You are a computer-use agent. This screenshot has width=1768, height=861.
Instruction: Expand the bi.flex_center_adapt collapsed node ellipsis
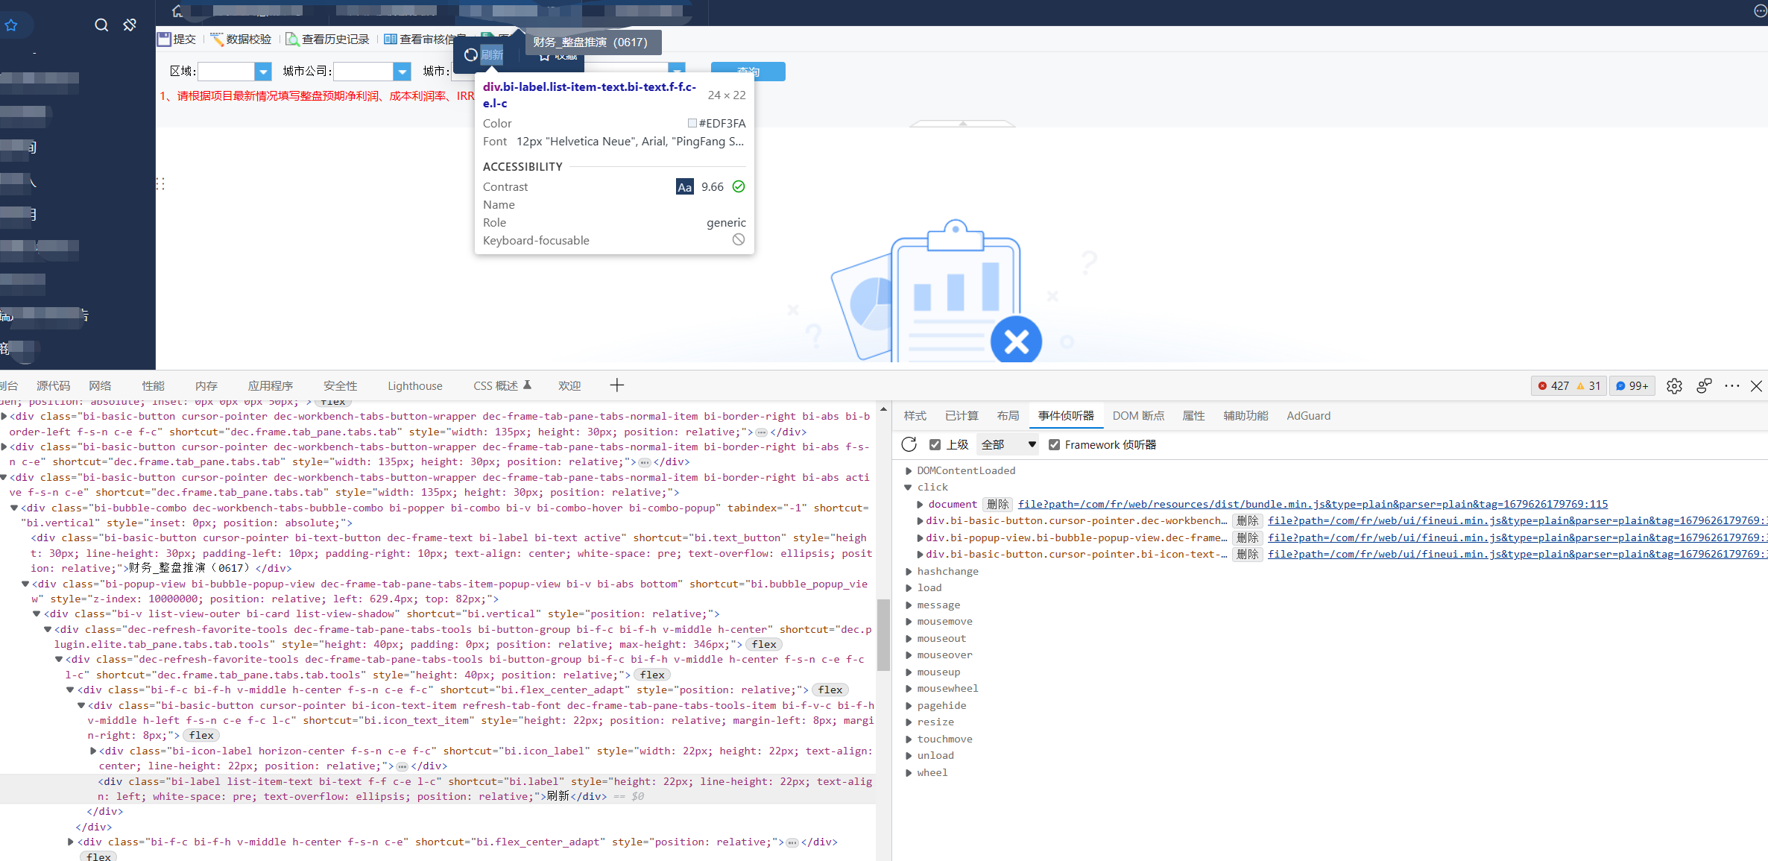click(x=792, y=842)
